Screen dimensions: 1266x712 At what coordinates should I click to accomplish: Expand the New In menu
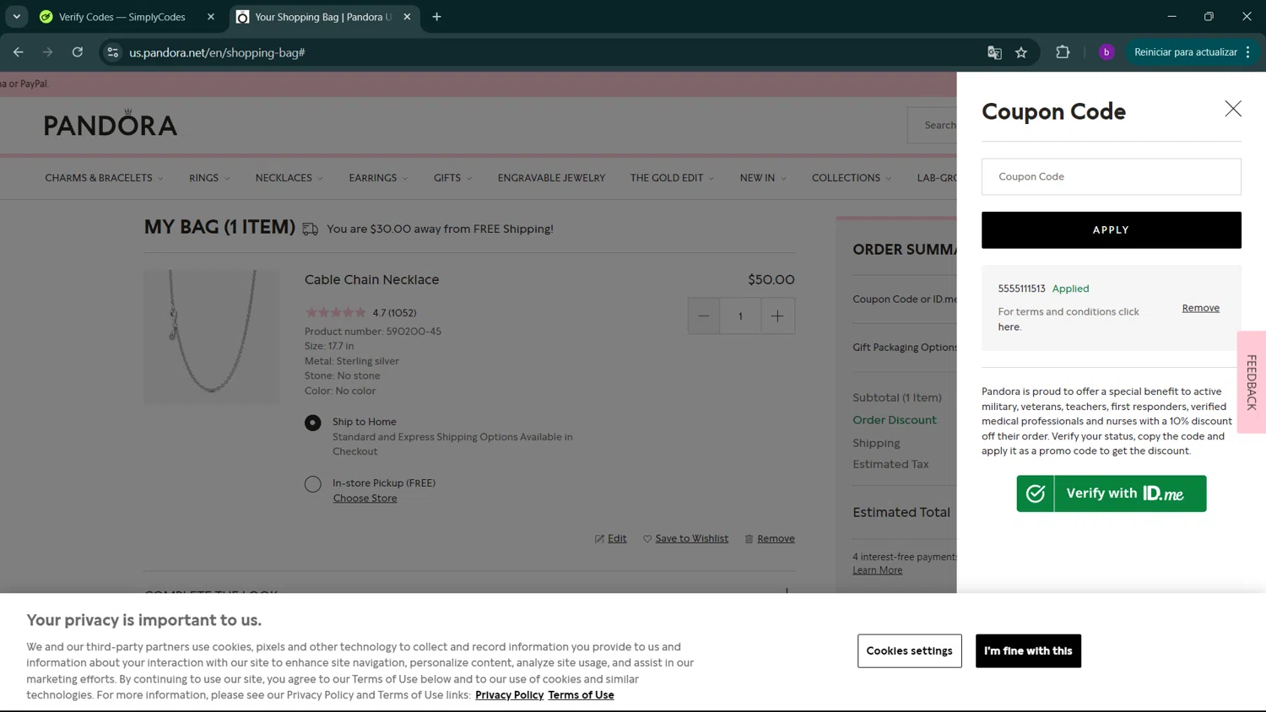coord(763,178)
